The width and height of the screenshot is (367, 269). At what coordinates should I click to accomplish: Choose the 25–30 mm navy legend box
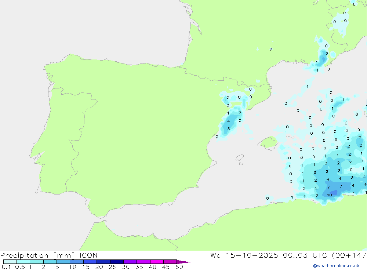point(117,262)
